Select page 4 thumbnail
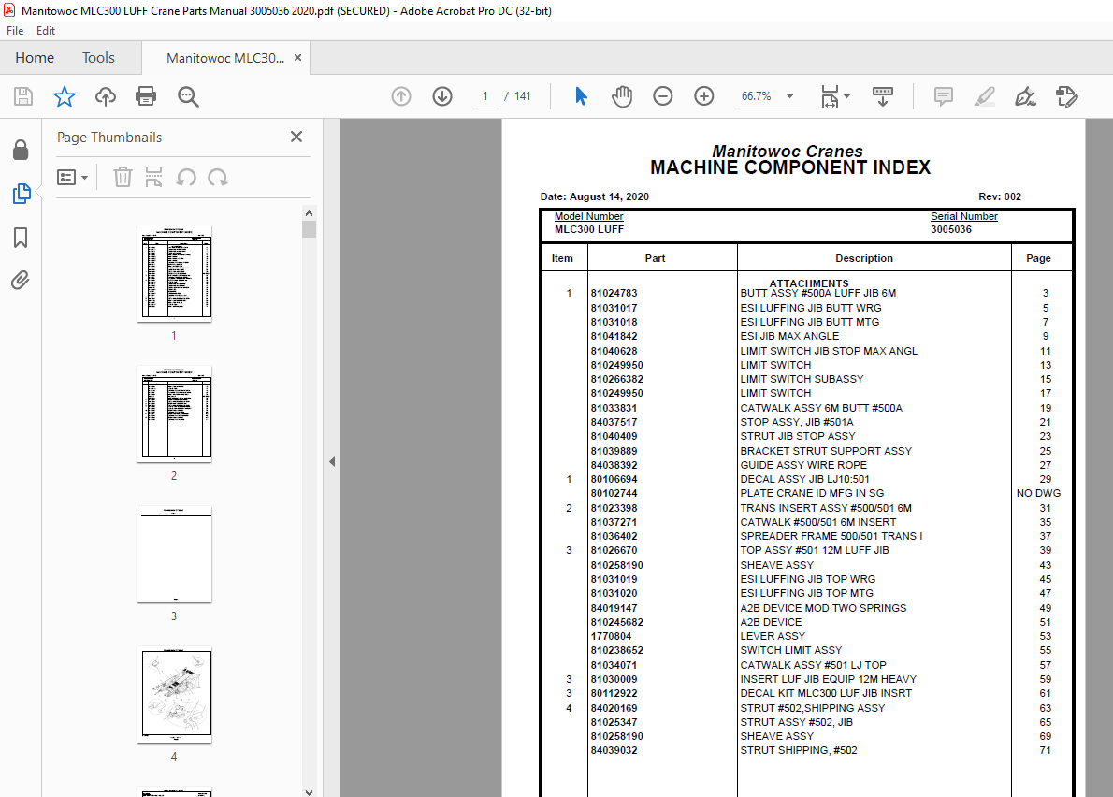The height and width of the screenshot is (797, 1113). pos(174,695)
